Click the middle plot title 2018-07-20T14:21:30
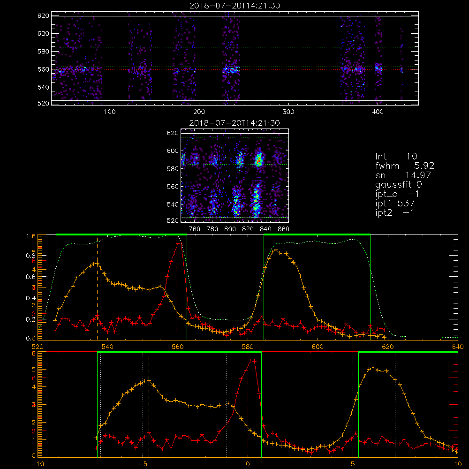Viewport: 469px width, 469px height. pos(235,123)
